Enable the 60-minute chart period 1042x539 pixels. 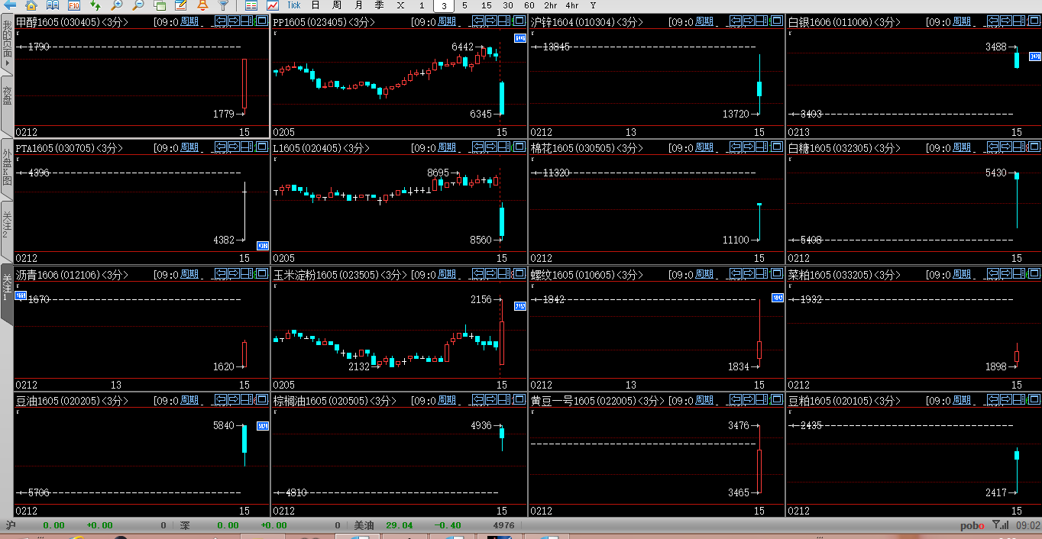click(529, 5)
